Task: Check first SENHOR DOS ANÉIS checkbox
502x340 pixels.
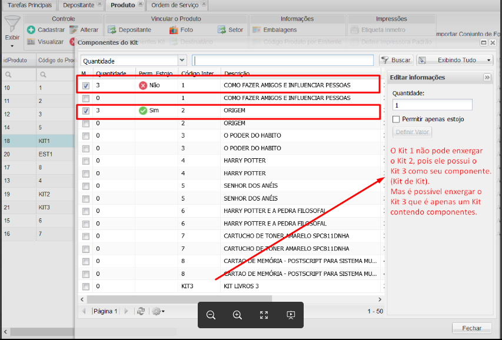Action: [x=86, y=186]
